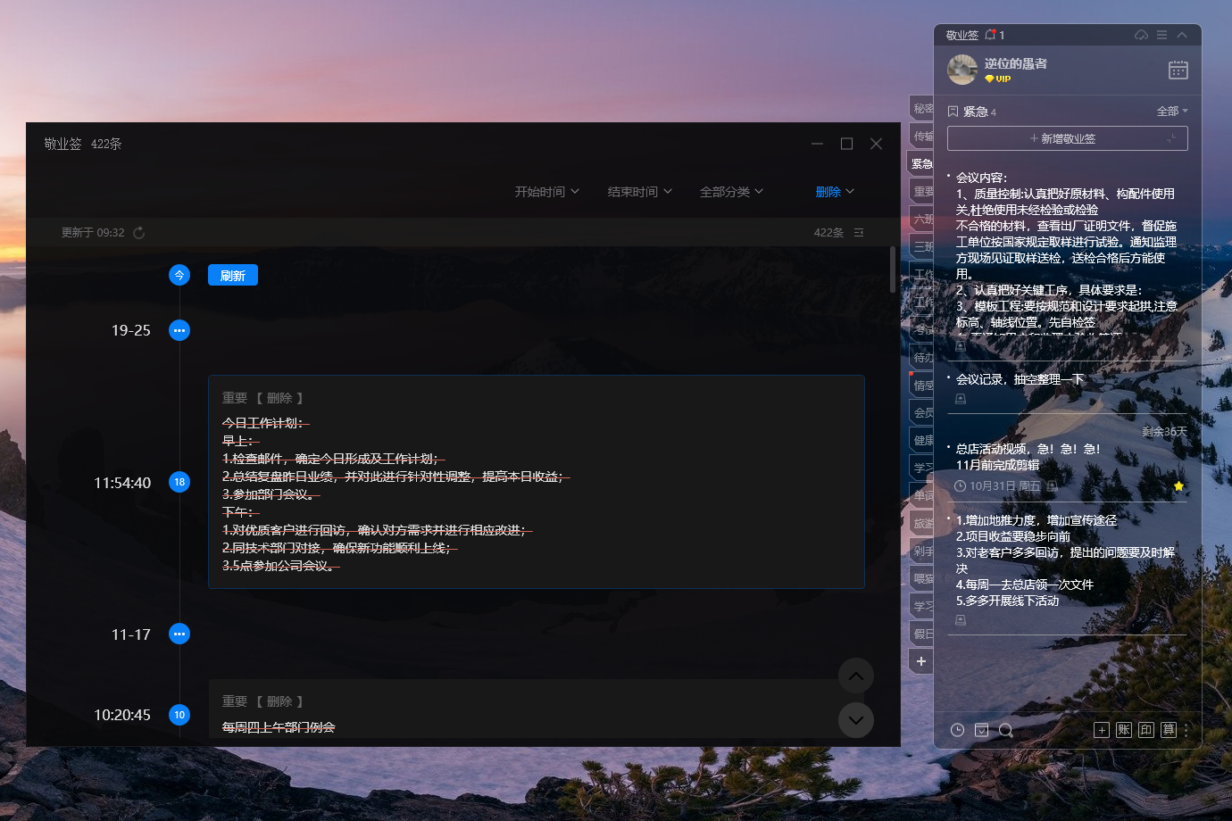
Task: Click the expand icon inside the 新增敬业签 box
Action: point(1171,138)
